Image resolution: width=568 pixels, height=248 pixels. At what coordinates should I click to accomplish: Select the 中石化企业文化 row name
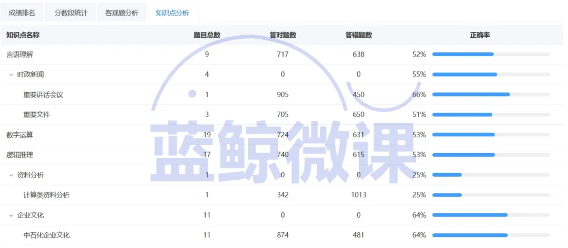[x=46, y=235]
